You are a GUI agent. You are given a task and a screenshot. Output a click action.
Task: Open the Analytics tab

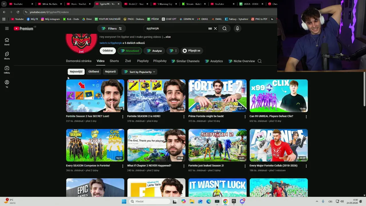coord(214,61)
